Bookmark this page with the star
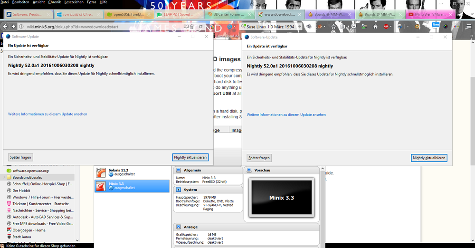Viewport: 475px width, 248px height. (333, 27)
